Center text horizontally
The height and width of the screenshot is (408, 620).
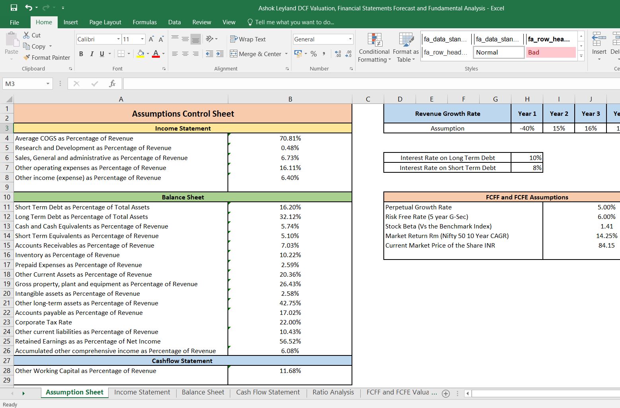point(185,54)
